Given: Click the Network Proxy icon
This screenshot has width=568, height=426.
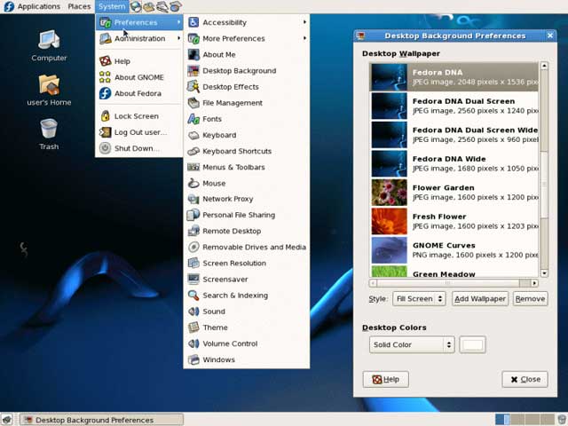Looking at the screenshot, I should tap(193, 199).
